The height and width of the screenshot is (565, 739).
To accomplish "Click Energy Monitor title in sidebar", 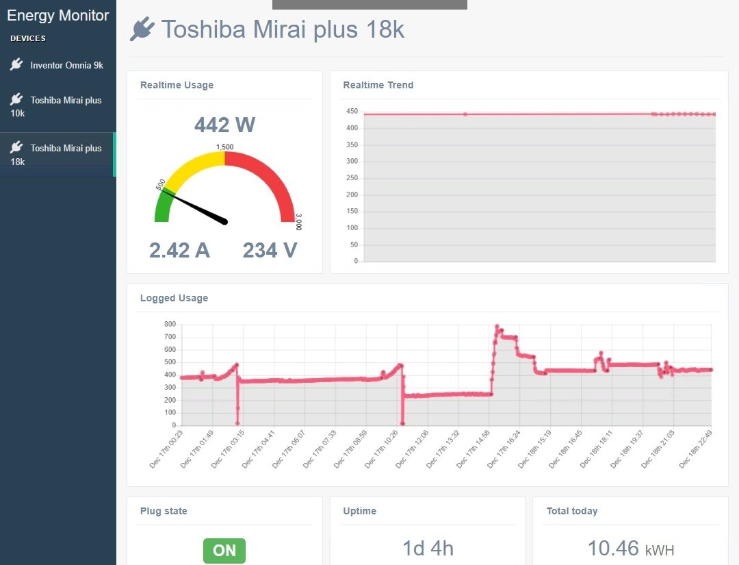I will point(58,15).
